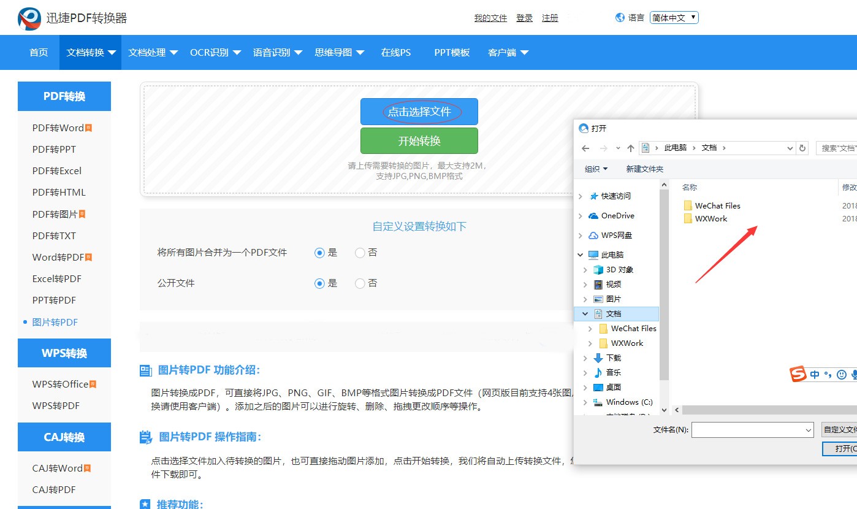Open the WeChat Files folder icon in the file list
The width and height of the screenshot is (857, 509).
click(688, 205)
